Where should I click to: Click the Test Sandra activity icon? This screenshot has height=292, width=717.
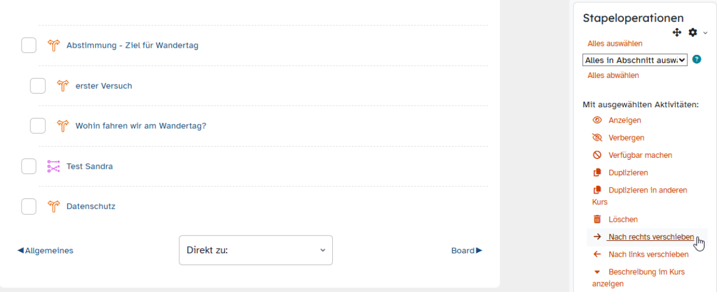click(54, 166)
